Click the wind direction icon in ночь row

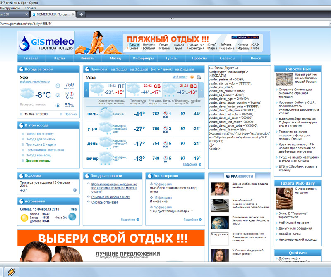[x=165, y=114]
